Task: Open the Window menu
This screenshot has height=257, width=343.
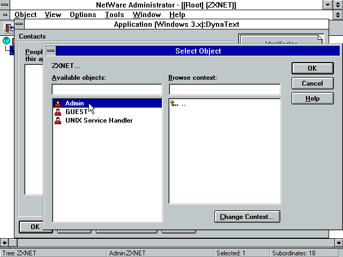Action: [146, 14]
